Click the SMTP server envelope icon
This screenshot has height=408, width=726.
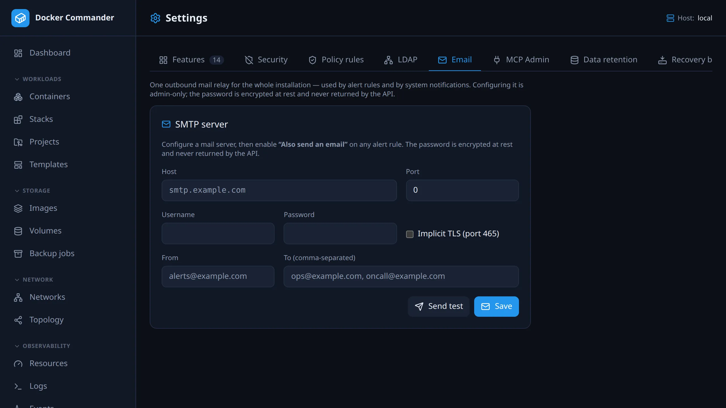click(x=166, y=124)
